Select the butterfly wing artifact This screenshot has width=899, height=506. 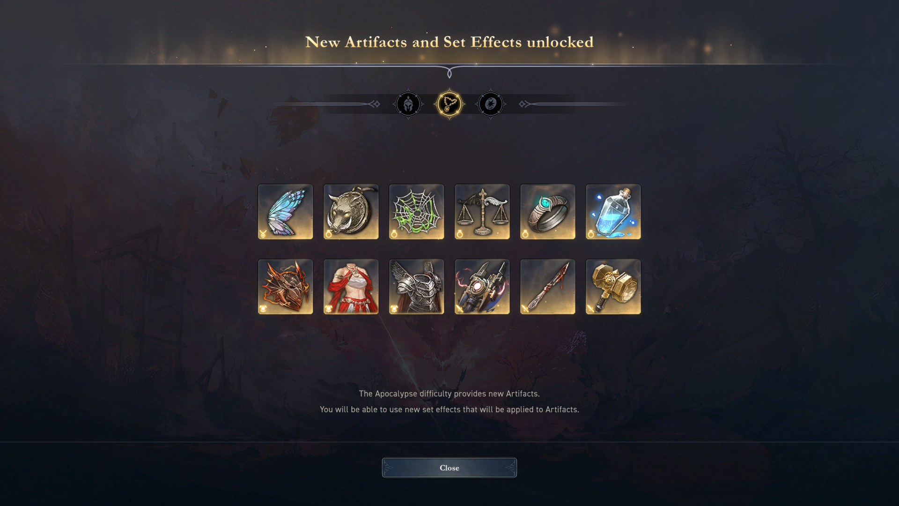point(285,212)
